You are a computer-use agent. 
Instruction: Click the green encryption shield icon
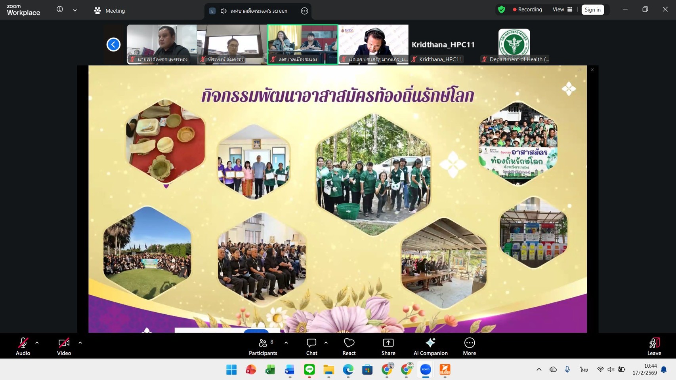(502, 9)
